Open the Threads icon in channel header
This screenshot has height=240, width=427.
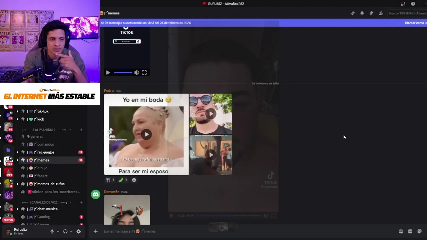[x=353, y=13]
